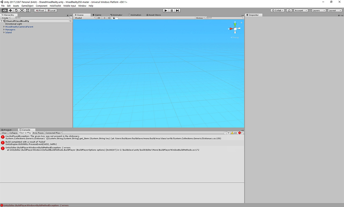Collapse the SharedMixedReality scene
This screenshot has height=207, width=344.
2,21
